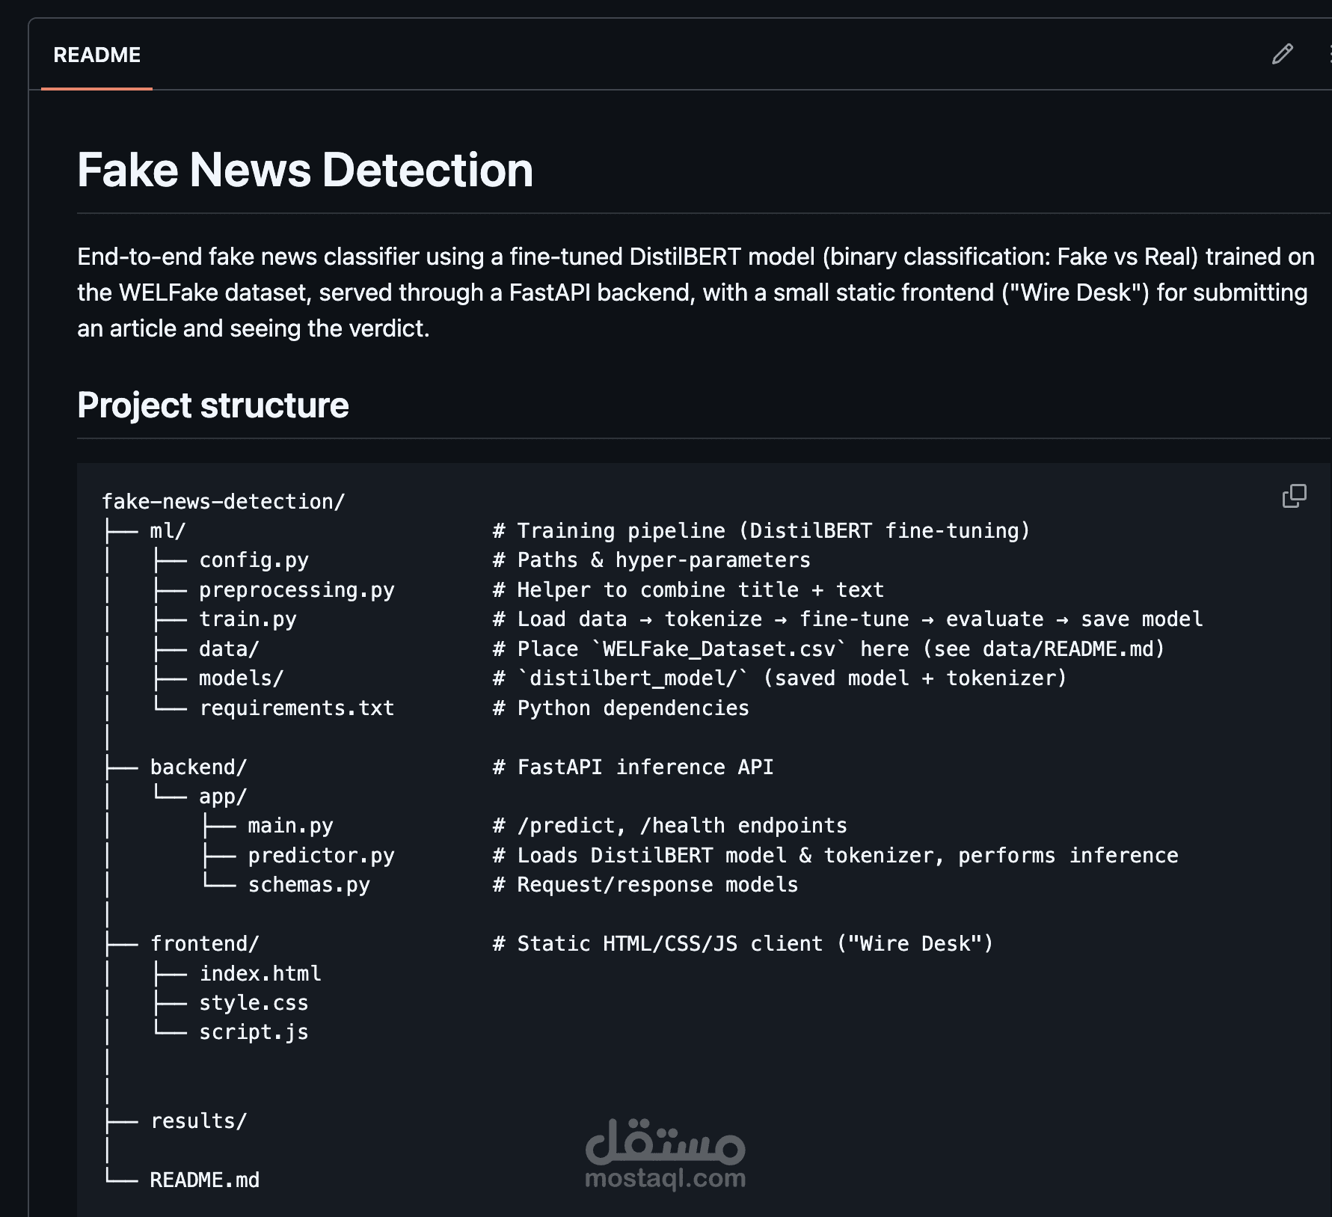Image resolution: width=1332 pixels, height=1217 pixels.
Task: Click the frontend/ folder entry
Action: pos(204,944)
